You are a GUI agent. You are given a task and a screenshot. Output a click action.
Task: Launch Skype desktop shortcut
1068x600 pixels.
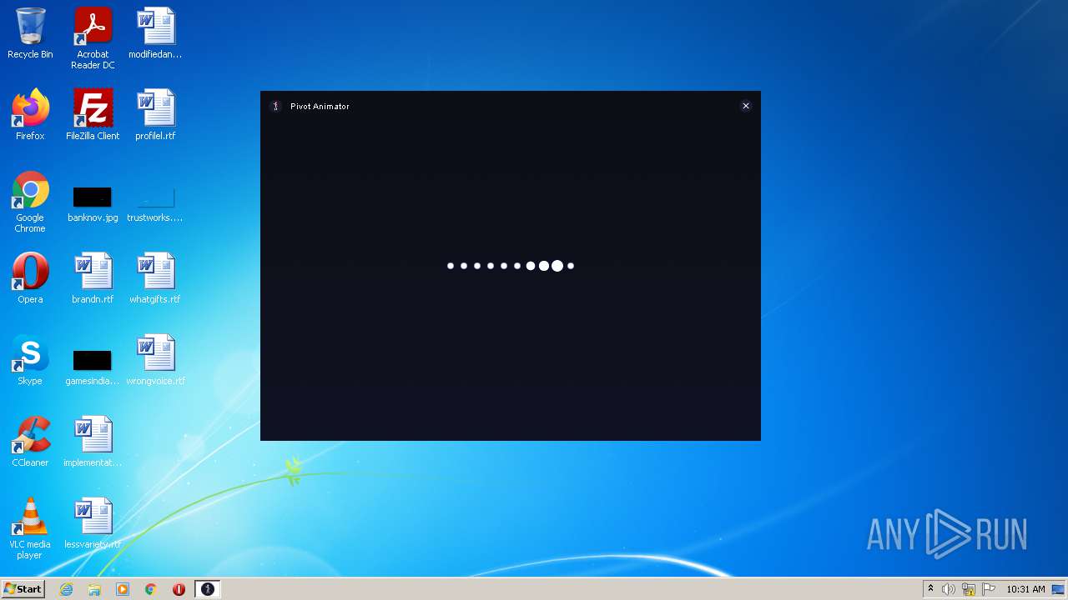[x=30, y=360]
